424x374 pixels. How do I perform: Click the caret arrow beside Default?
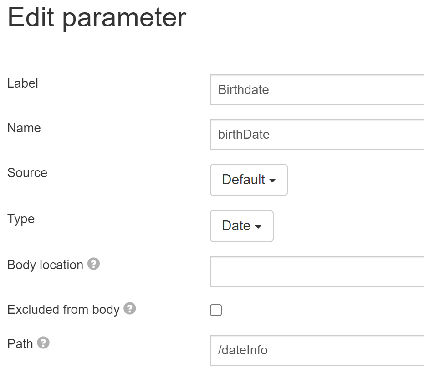point(273,181)
